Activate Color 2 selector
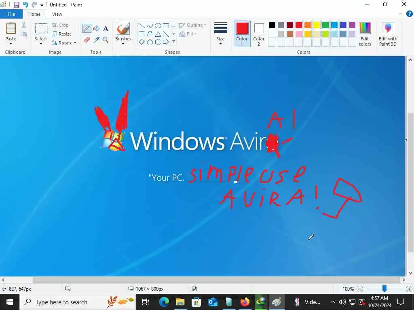Screen dimensions: 414x310 [259, 34]
